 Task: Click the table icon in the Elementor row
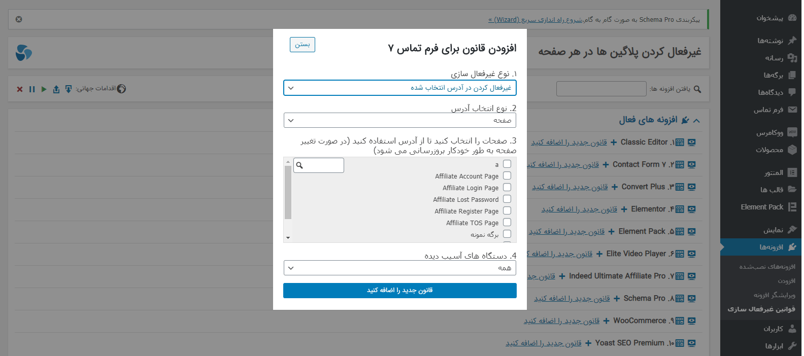[680, 209]
